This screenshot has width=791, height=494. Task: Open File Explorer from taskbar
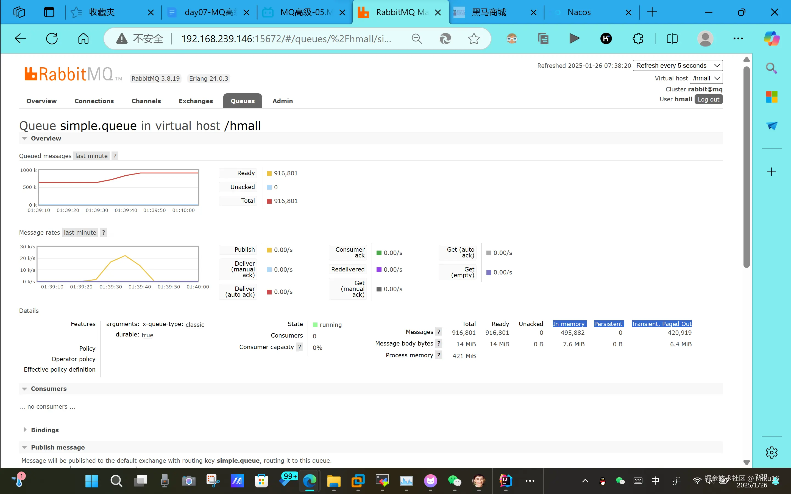[333, 481]
